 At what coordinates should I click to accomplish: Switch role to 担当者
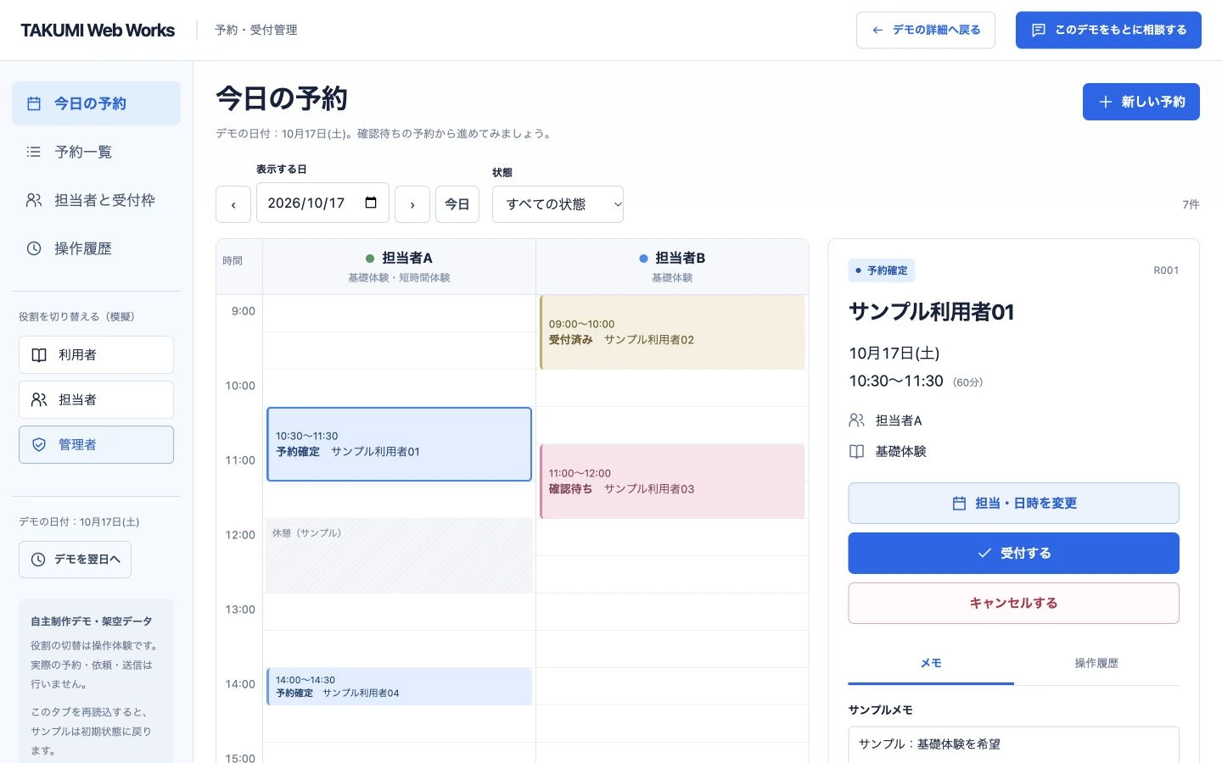(x=96, y=399)
